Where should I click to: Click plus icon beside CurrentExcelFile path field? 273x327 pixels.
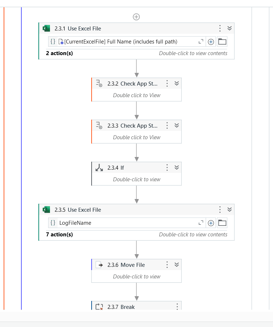point(211,42)
